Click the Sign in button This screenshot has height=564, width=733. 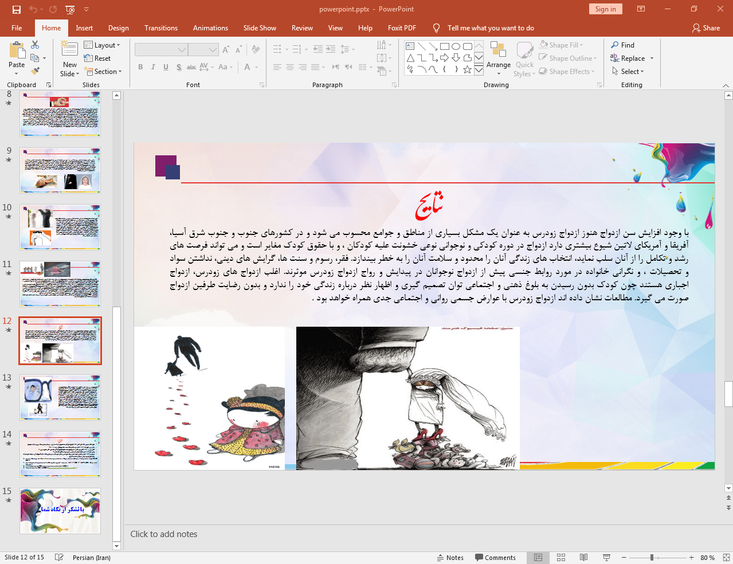[x=605, y=9]
